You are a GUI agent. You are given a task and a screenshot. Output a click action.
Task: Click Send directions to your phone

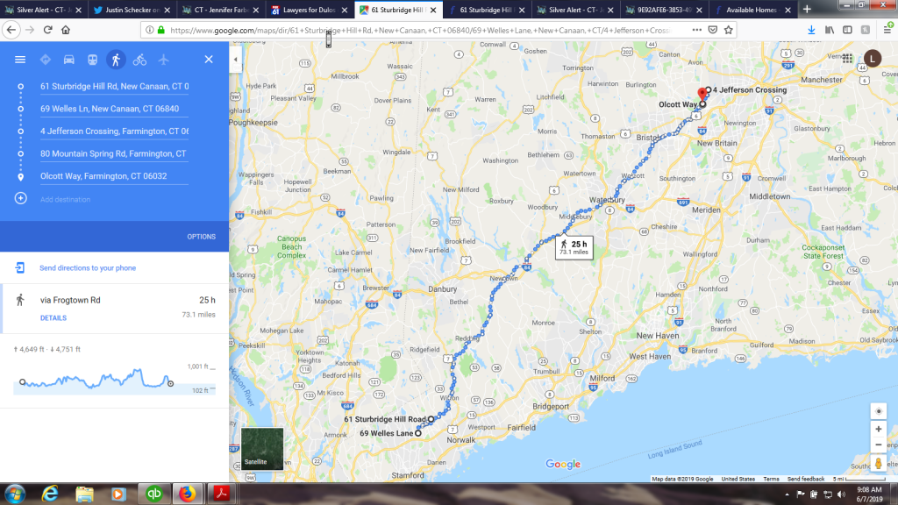[x=88, y=268]
